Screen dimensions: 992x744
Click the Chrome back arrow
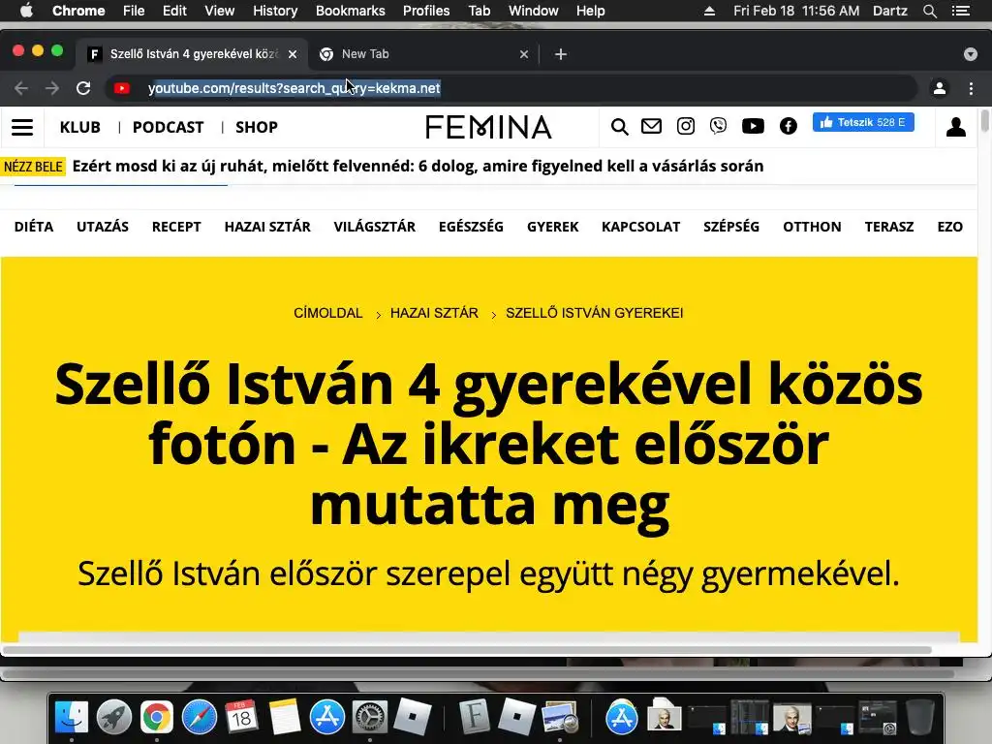(x=21, y=88)
